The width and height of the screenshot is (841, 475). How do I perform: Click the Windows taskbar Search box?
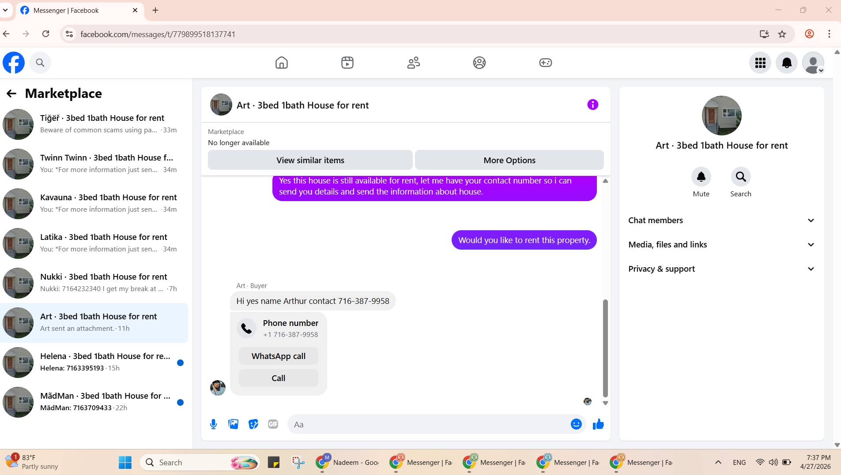click(200, 462)
